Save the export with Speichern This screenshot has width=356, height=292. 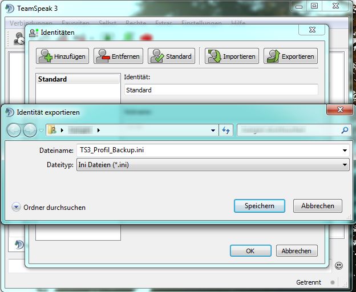point(259,206)
